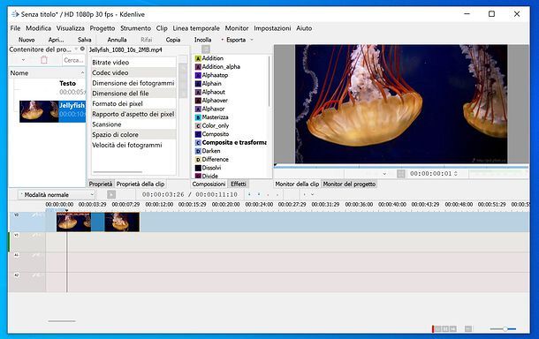Click the Nuovo toolbar button

pos(27,40)
